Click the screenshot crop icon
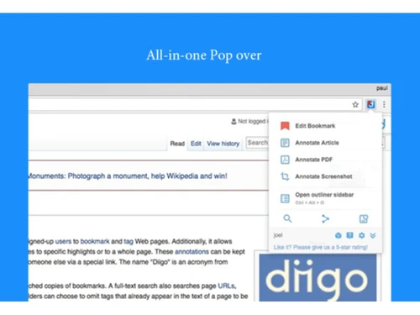Screen dimensions: 420x315 point(285,176)
